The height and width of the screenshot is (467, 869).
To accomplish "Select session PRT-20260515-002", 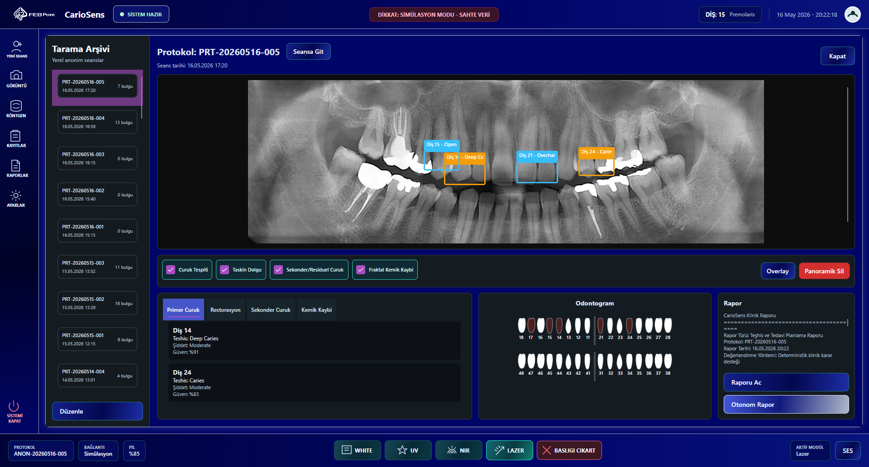I will tap(97, 303).
